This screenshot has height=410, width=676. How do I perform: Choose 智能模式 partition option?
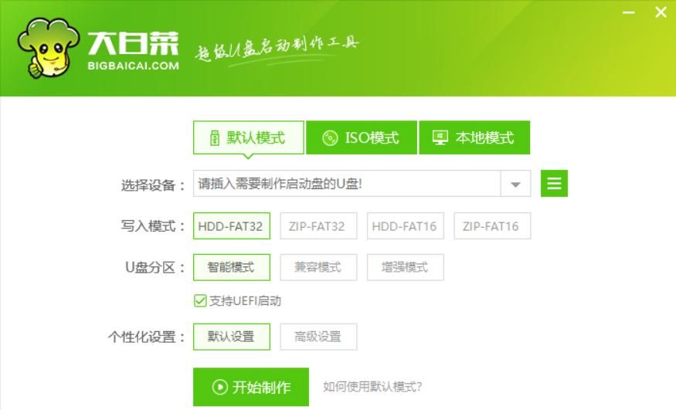[232, 267]
